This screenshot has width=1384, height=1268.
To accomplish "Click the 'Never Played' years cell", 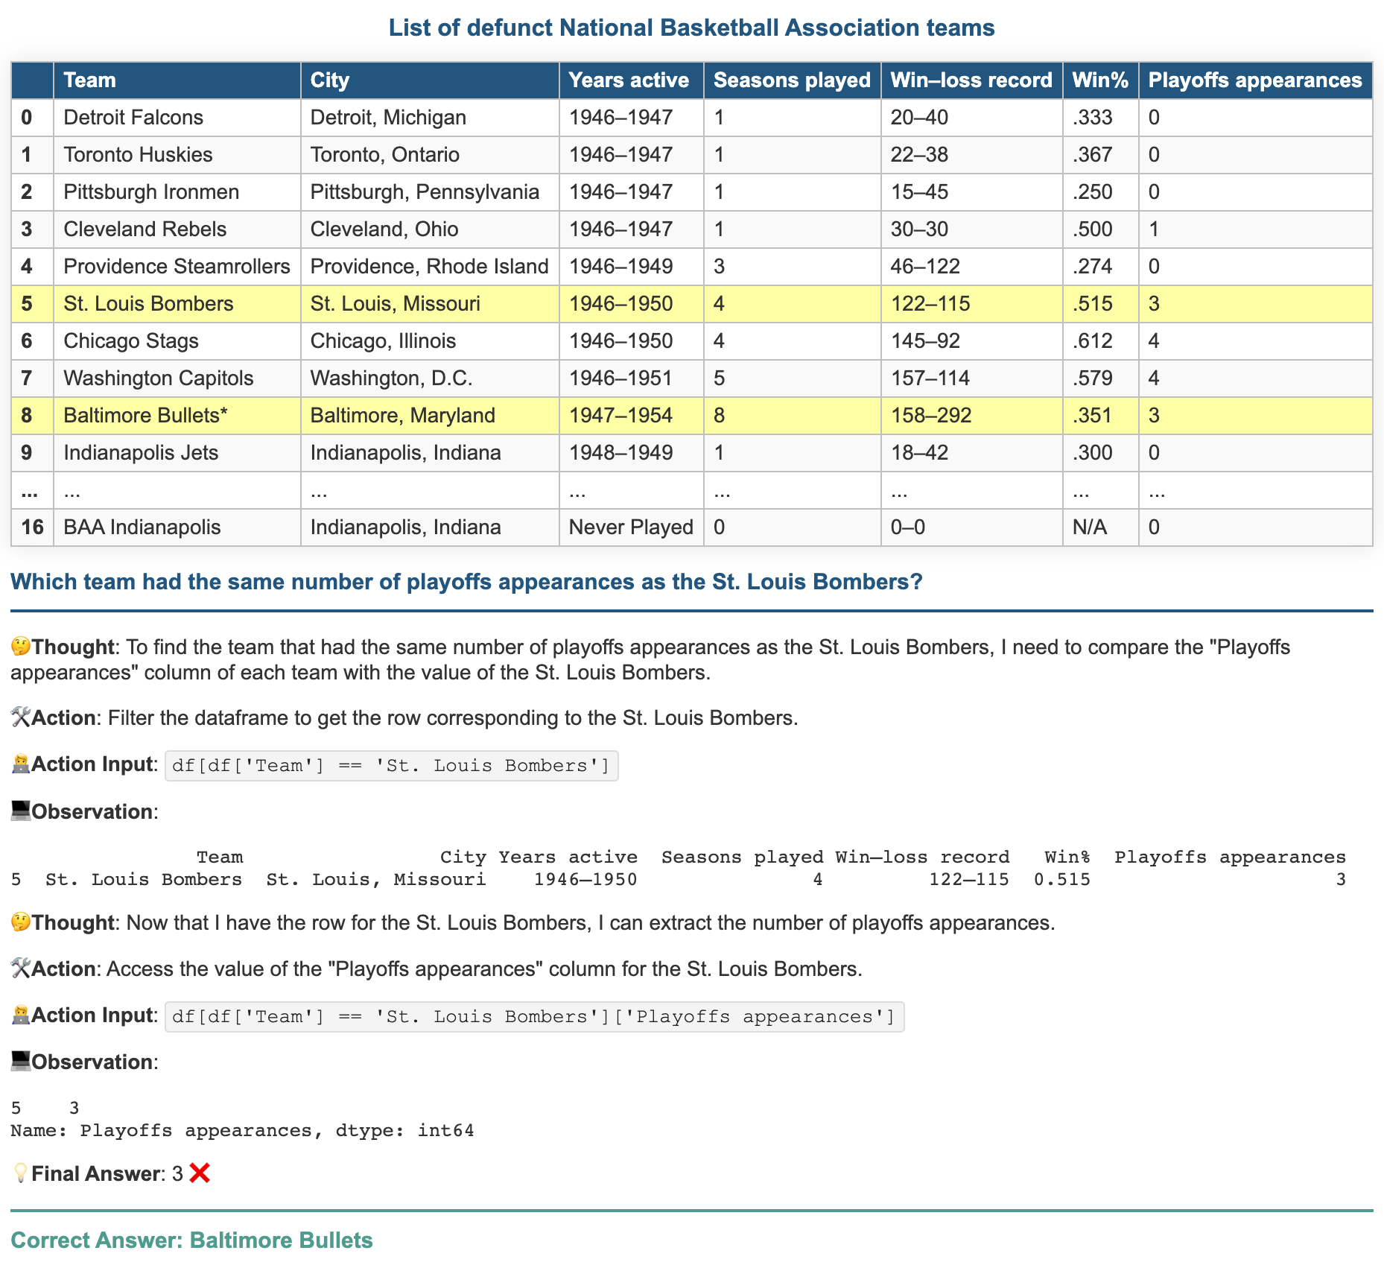I will 631,527.
